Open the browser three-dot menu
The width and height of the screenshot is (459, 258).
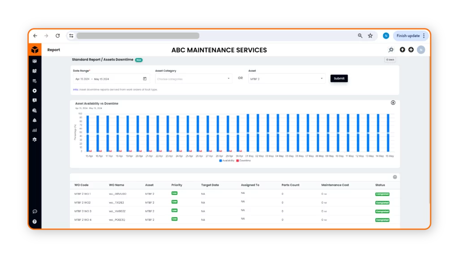tap(424, 36)
